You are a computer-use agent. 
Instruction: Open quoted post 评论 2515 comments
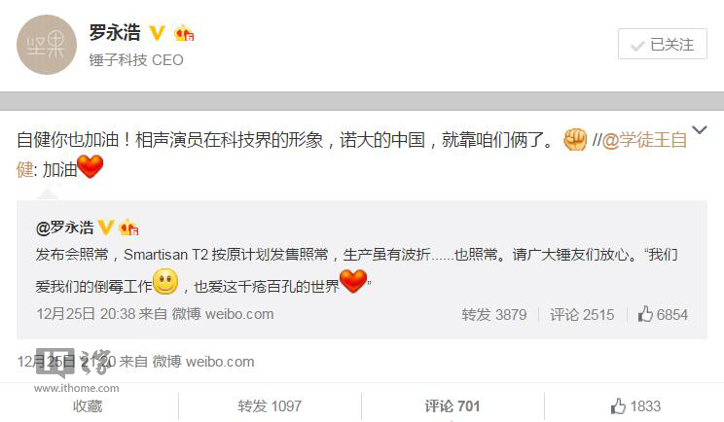point(582,314)
